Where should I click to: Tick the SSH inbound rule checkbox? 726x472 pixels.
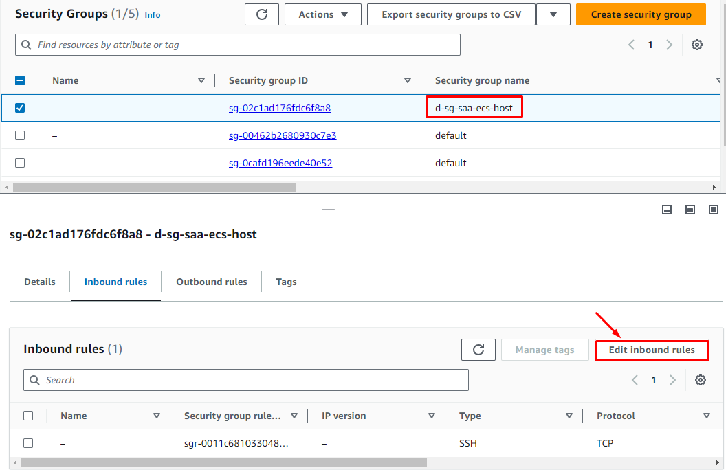(x=28, y=443)
